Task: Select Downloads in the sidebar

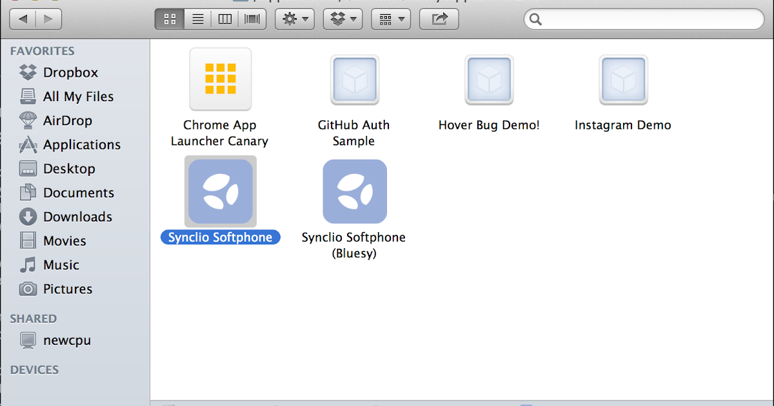Action: pyautogui.click(x=76, y=217)
